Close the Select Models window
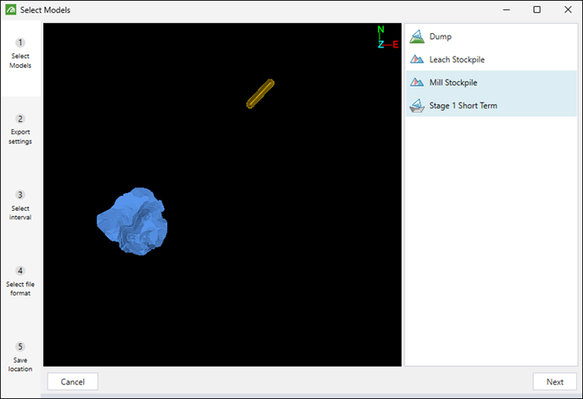This screenshot has width=583, height=399. (x=568, y=9)
